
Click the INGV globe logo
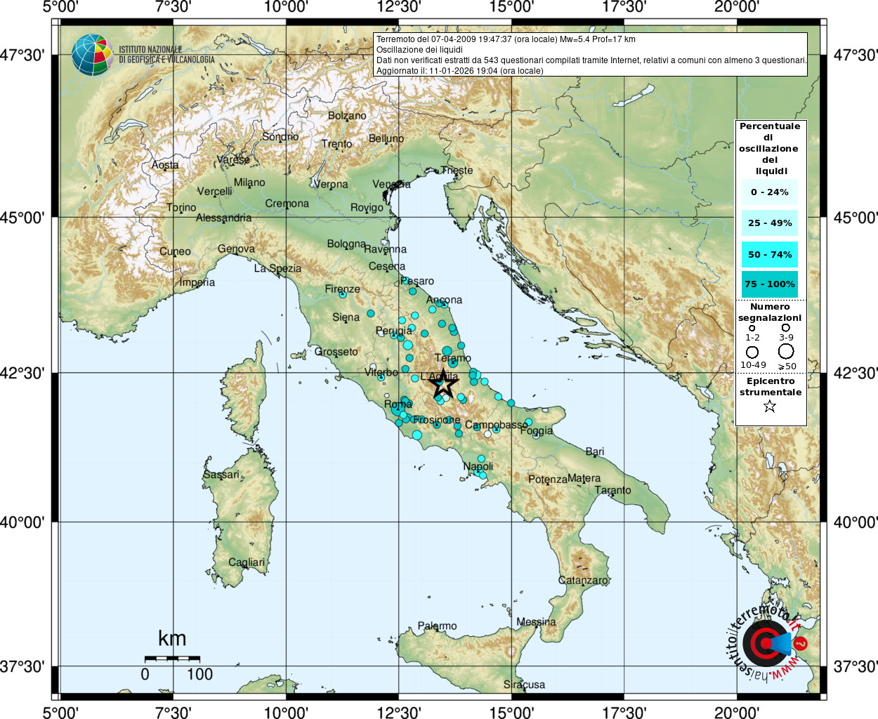pos(92,55)
